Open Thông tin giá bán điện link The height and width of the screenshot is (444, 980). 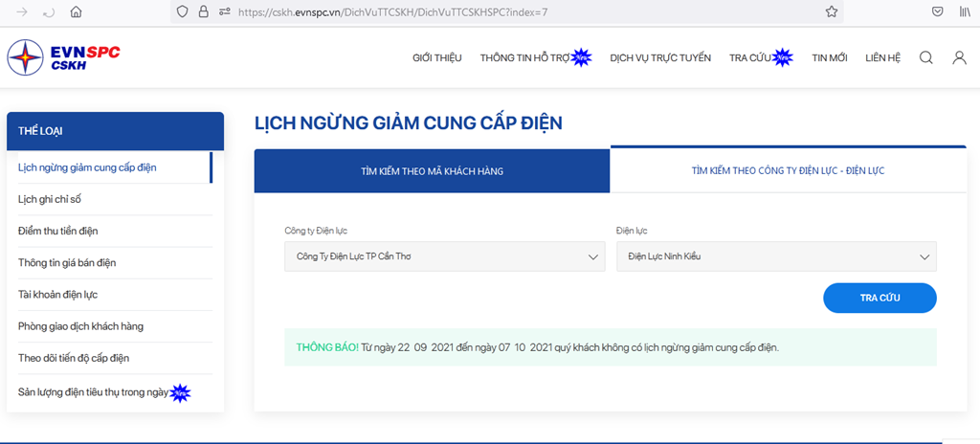click(67, 263)
